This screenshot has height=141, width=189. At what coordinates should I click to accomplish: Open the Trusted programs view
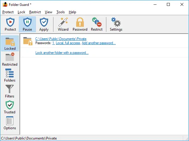pos(10,107)
